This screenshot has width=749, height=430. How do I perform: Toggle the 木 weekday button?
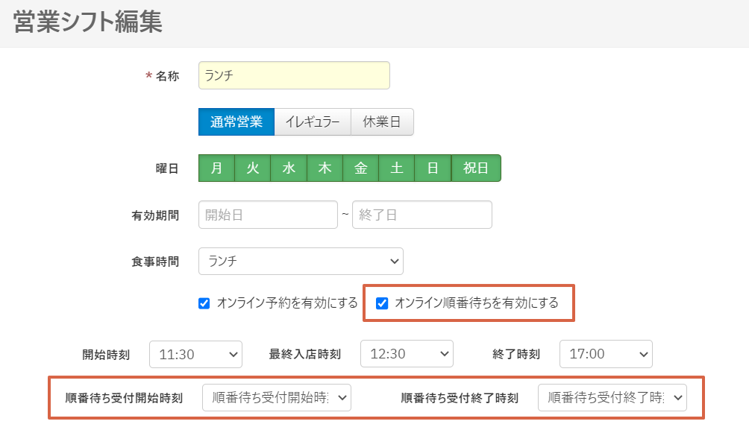click(325, 168)
